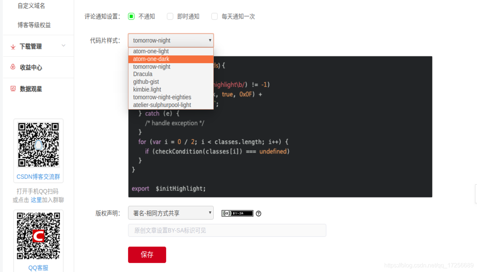Image resolution: width=477 pixels, height=272 pixels.
Task: Choose kimbie.light code style
Action: point(171,89)
